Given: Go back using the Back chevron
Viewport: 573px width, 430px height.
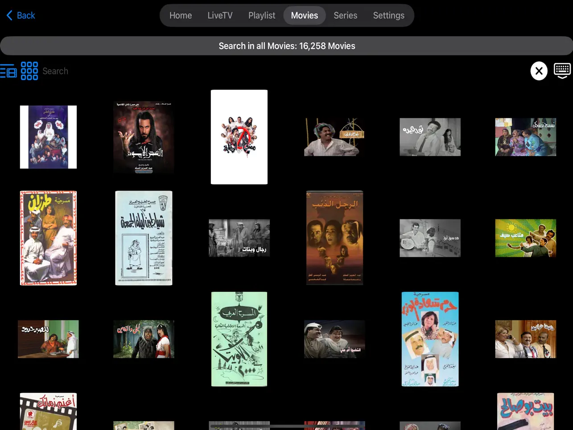Looking at the screenshot, I should tap(9, 16).
